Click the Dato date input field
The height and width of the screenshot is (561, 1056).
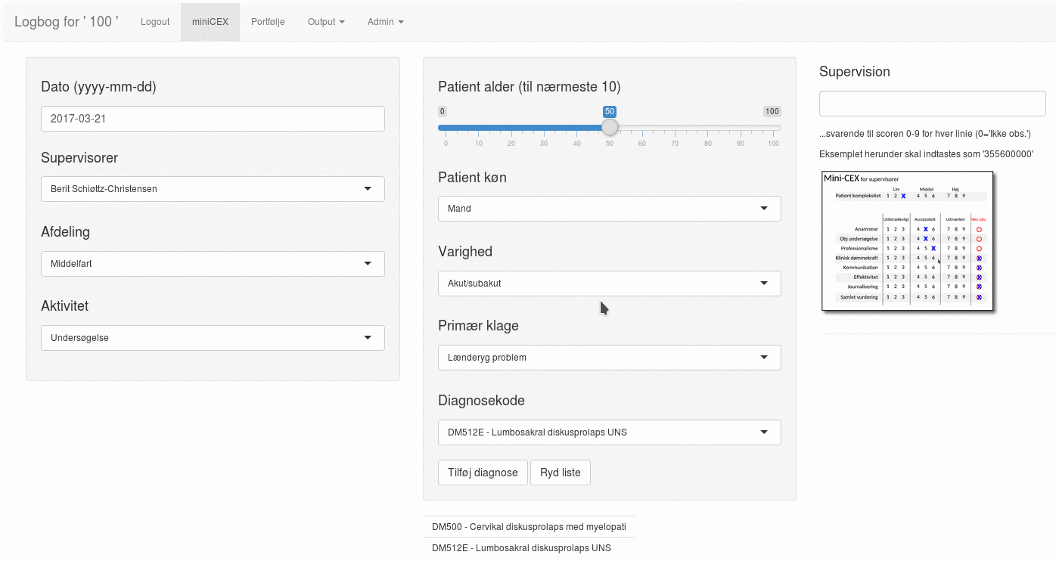(213, 119)
